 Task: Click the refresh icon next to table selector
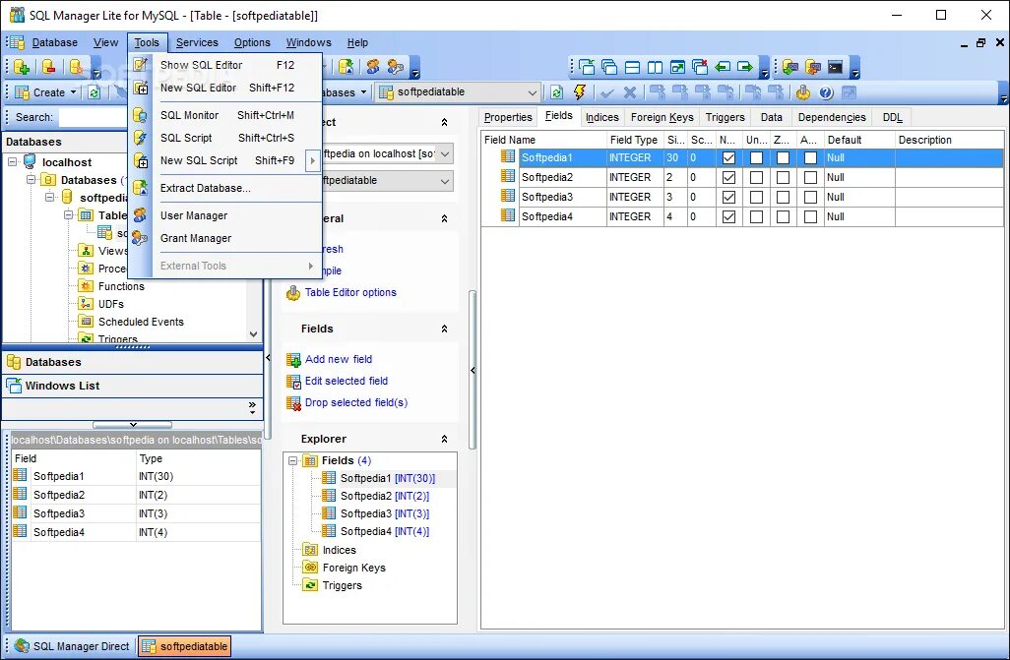pos(556,92)
